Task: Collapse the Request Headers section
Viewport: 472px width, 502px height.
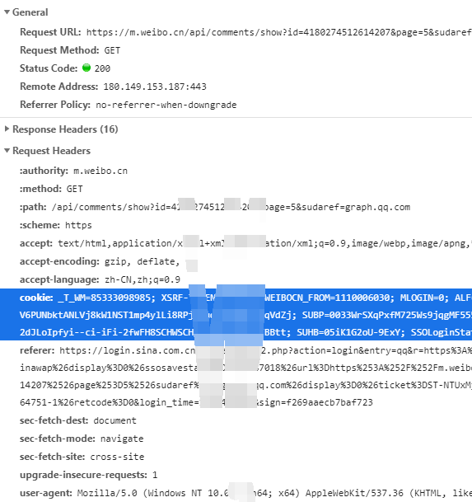Action: pos(7,151)
